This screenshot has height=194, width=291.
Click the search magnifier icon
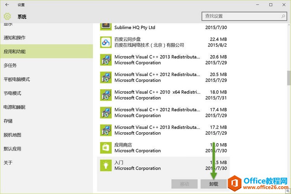[x=283, y=16]
